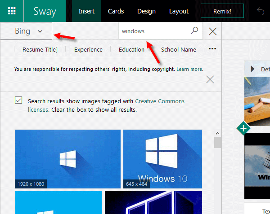The image size is (270, 214).
Task: Switch to the Insert tab
Action: click(x=86, y=11)
